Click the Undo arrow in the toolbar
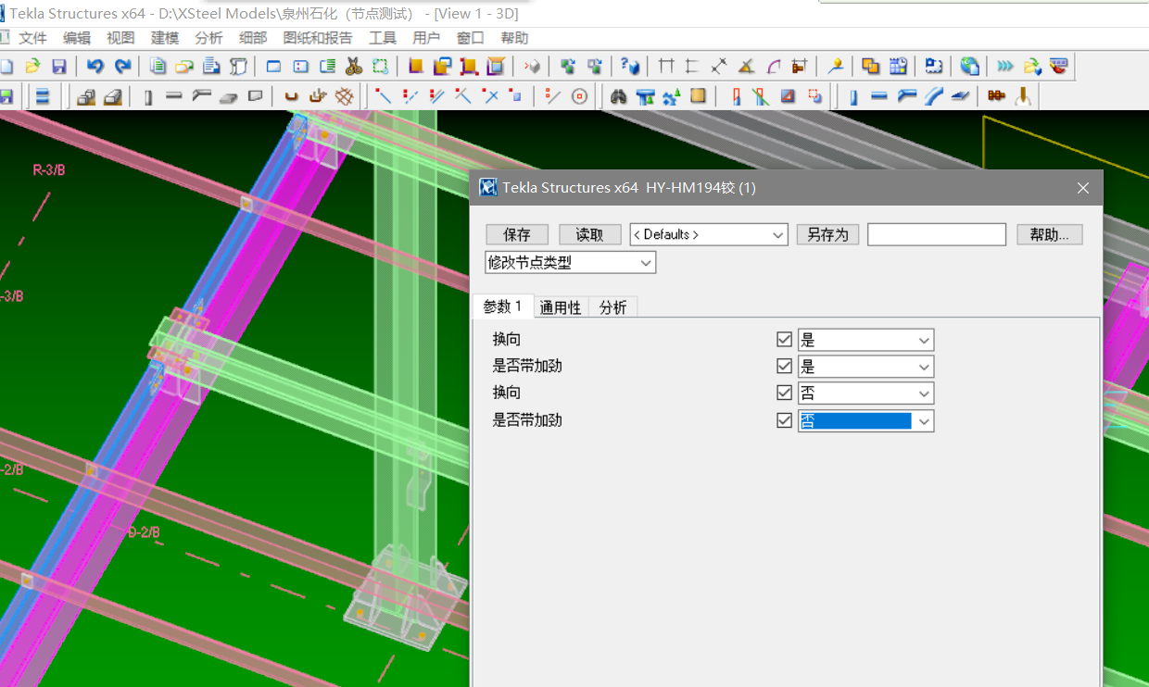The height and width of the screenshot is (687, 1149). pyautogui.click(x=95, y=66)
